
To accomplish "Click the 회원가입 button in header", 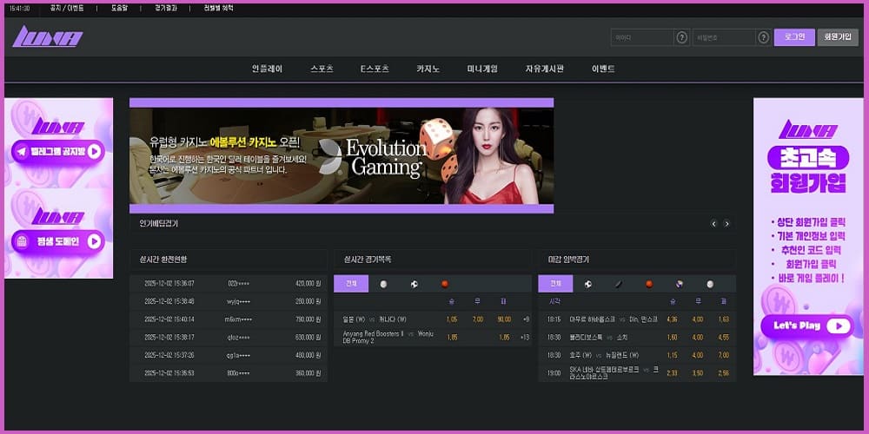I will pos(838,37).
